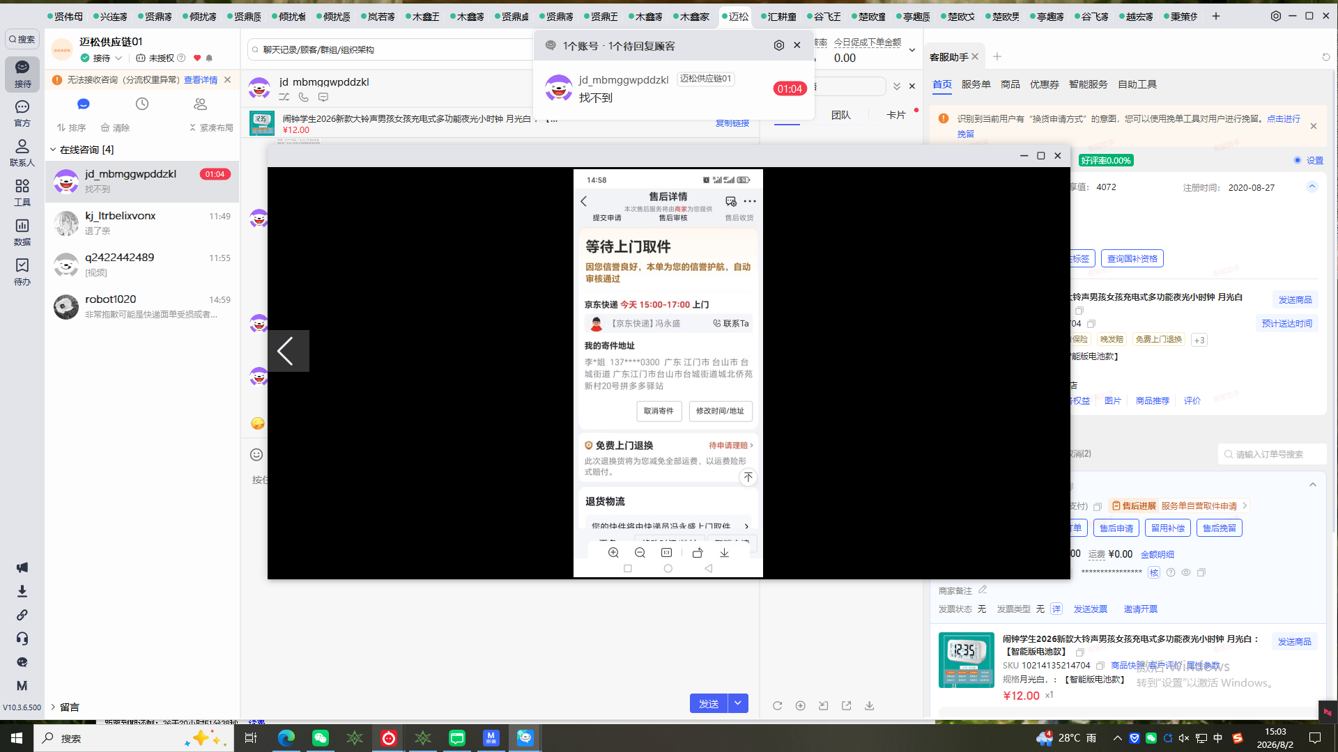
Task: Open recent history clock tab in chat list
Action: [x=142, y=104]
